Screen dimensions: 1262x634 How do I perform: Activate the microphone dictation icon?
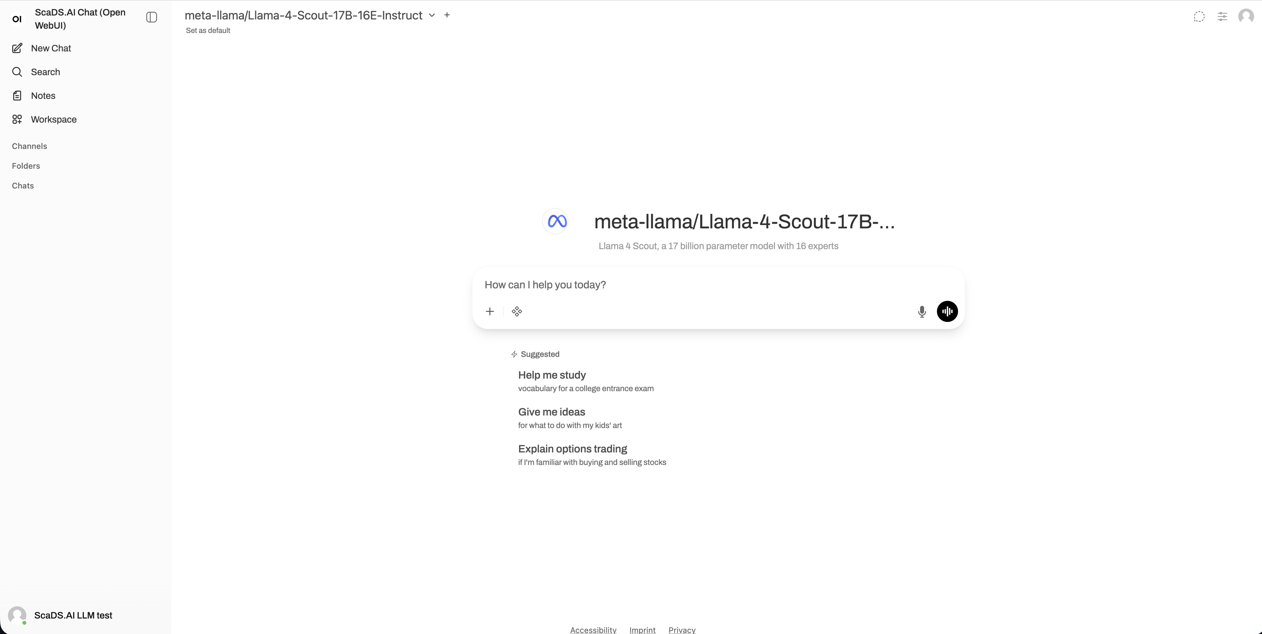[921, 311]
